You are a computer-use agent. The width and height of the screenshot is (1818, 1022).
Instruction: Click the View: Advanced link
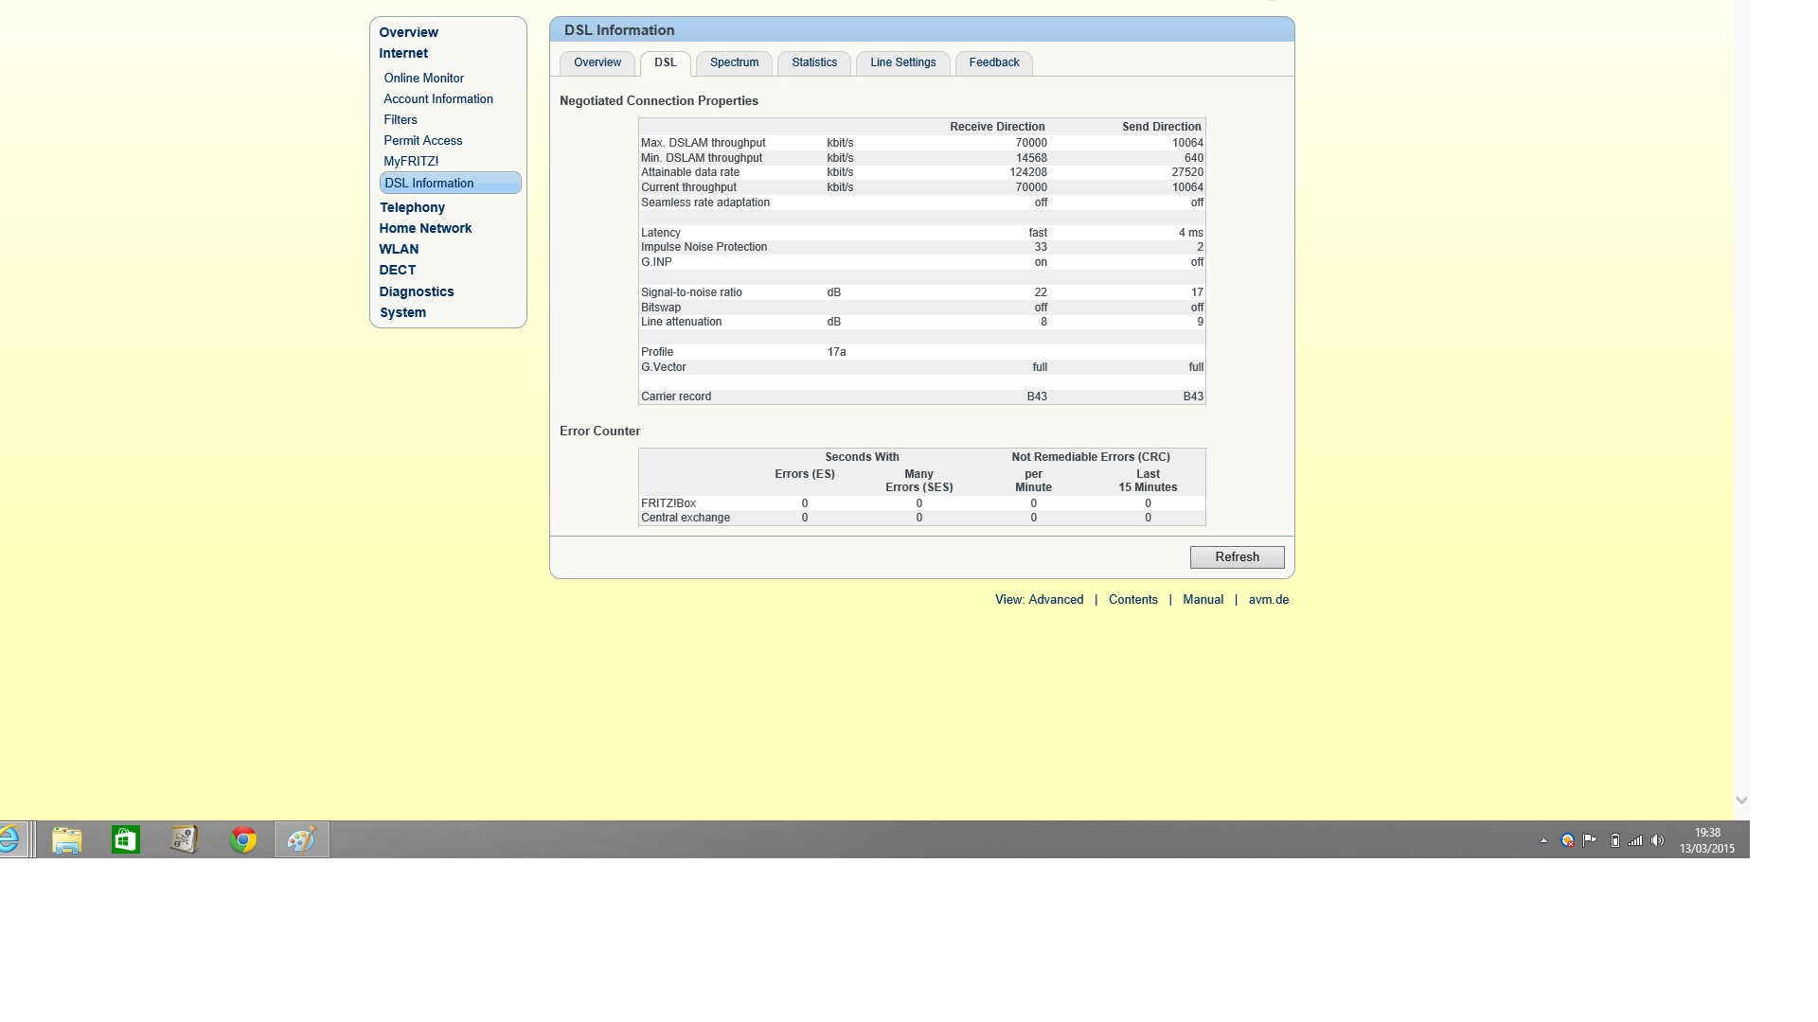[x=1039, y=600]
